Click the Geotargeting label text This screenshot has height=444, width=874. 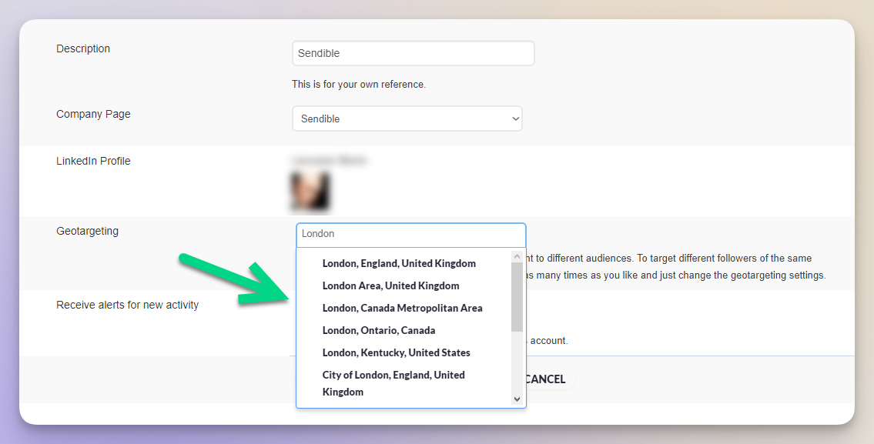pos(88,231)
